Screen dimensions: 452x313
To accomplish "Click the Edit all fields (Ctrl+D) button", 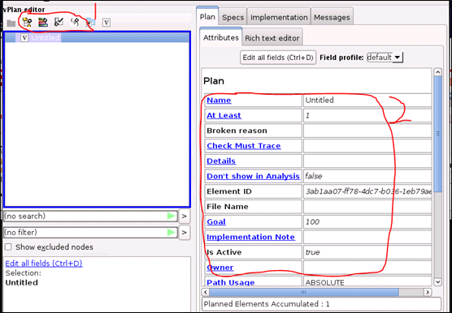I will [278, 58].
